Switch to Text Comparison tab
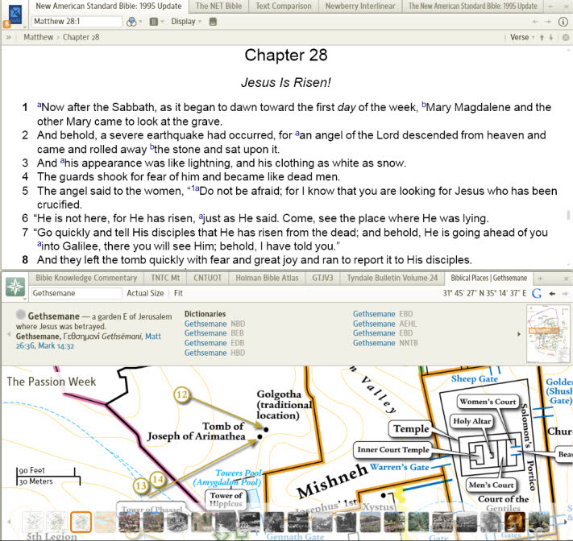573x541 pixels. [x=284, y=6]
